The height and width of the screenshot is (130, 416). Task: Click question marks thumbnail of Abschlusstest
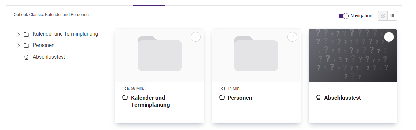coord(353,55)
